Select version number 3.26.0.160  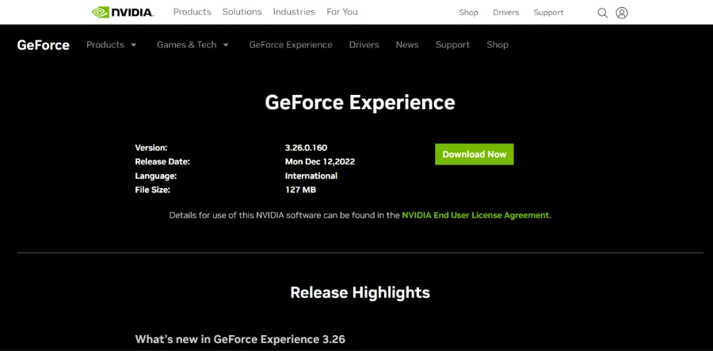point(306,148)
